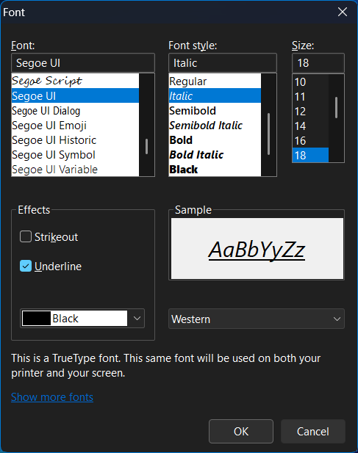Choose Segoe UI Historic font
The width and height of the screenshot is (358, 453).
[x=75, y=140]
